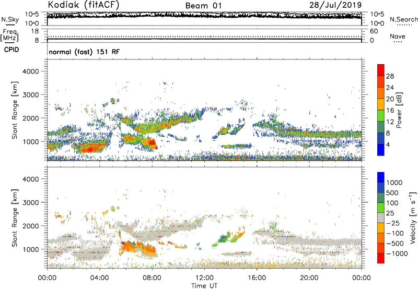
Task: Click '-25' on the velocity colorbar
Action: click(393, 223)
